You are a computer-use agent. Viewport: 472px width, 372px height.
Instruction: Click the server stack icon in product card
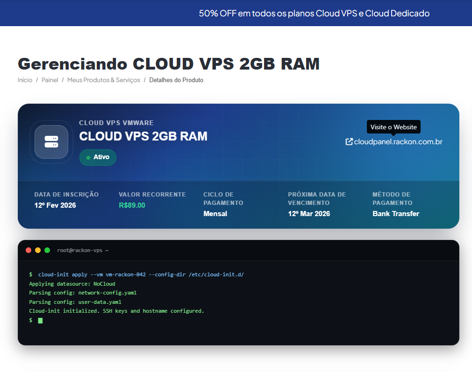click(x=51, y=142)
